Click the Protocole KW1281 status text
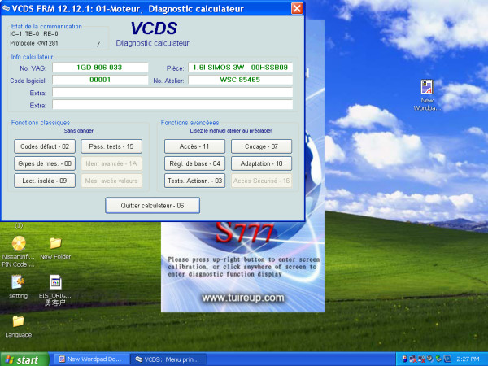The width and height of the screenshot is (488, 366). pyautogui.click(x=34, y=43)
